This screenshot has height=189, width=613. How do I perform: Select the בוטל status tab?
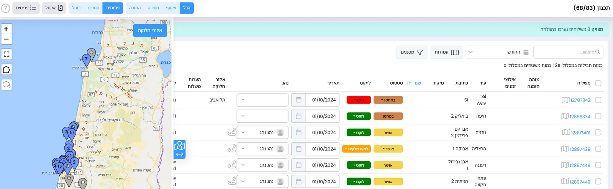coord(77,8)
